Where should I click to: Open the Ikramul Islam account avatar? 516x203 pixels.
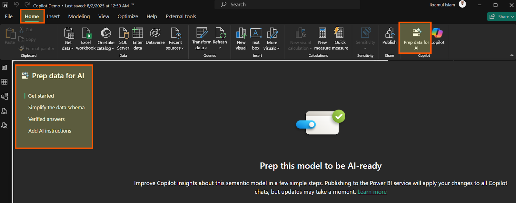[462, 5]
